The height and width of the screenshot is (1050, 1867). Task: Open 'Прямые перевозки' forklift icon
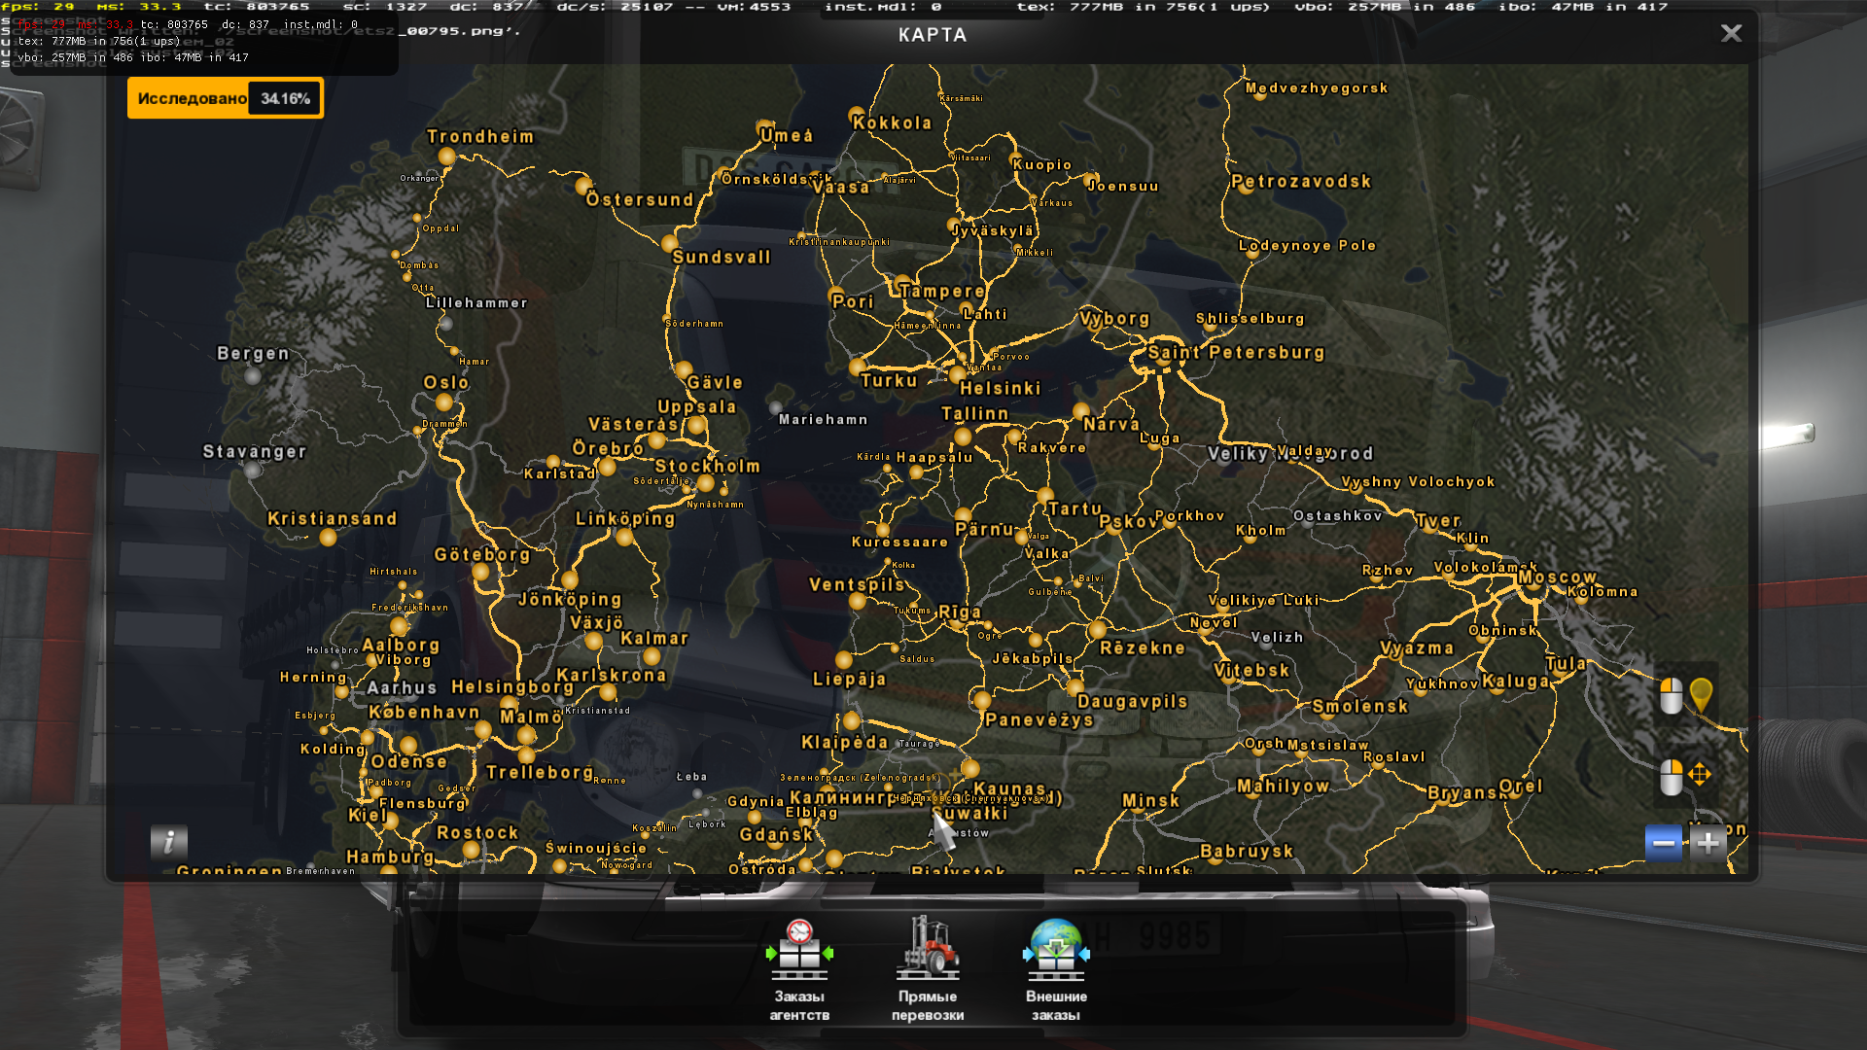point(928,950)
